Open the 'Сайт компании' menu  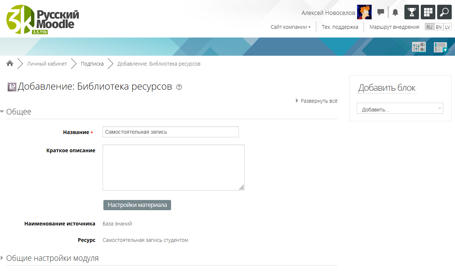click(290, 27)
